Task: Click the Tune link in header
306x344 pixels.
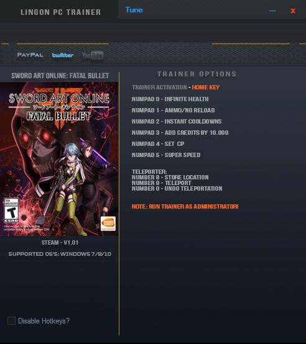Action: pos(134,10)
